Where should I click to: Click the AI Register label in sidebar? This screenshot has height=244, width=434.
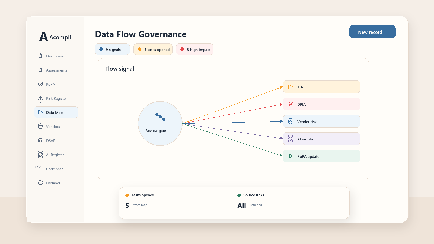tap(55, 155)
